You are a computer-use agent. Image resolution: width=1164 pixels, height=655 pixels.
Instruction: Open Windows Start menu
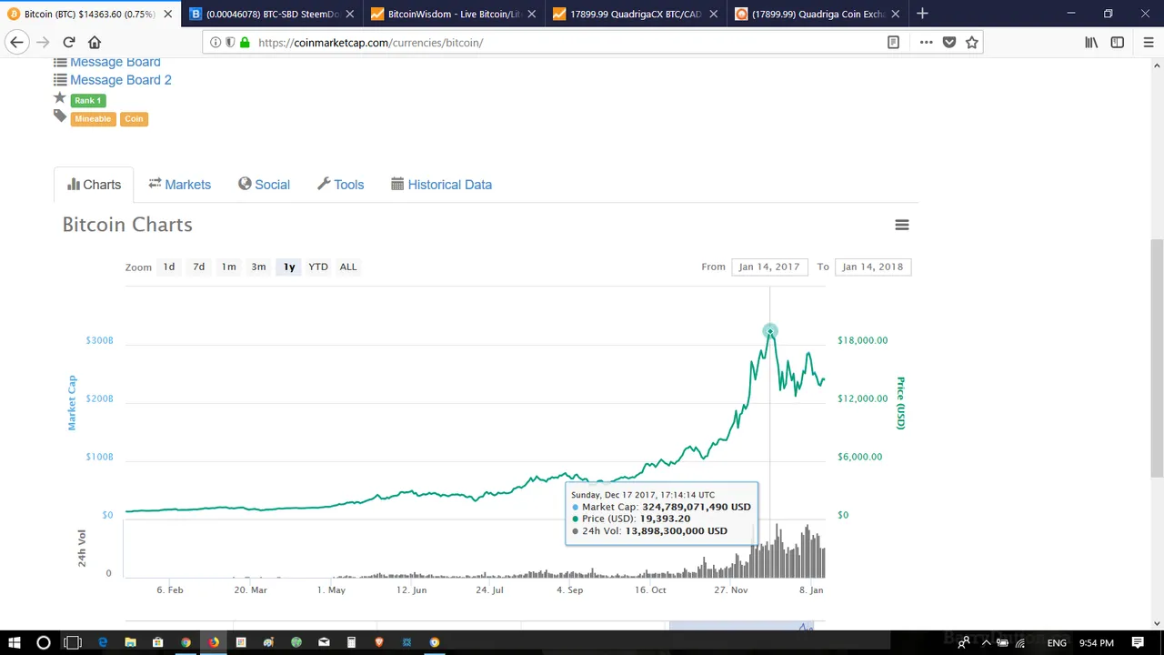tap(15, 642)
